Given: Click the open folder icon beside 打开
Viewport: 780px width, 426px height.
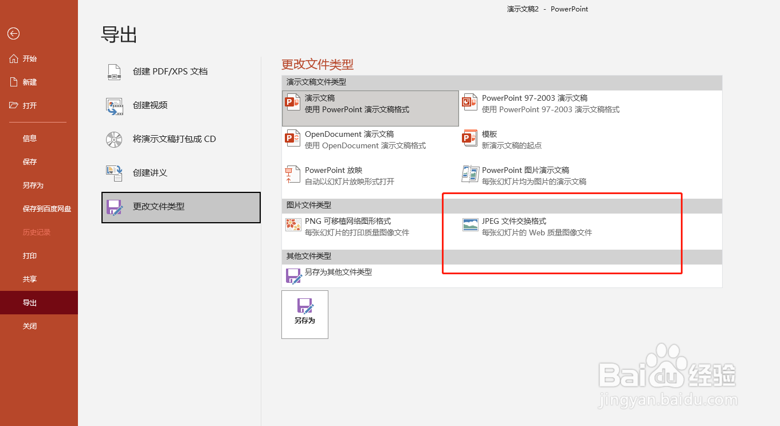Looking at the screenshot, I should [14, 105].
